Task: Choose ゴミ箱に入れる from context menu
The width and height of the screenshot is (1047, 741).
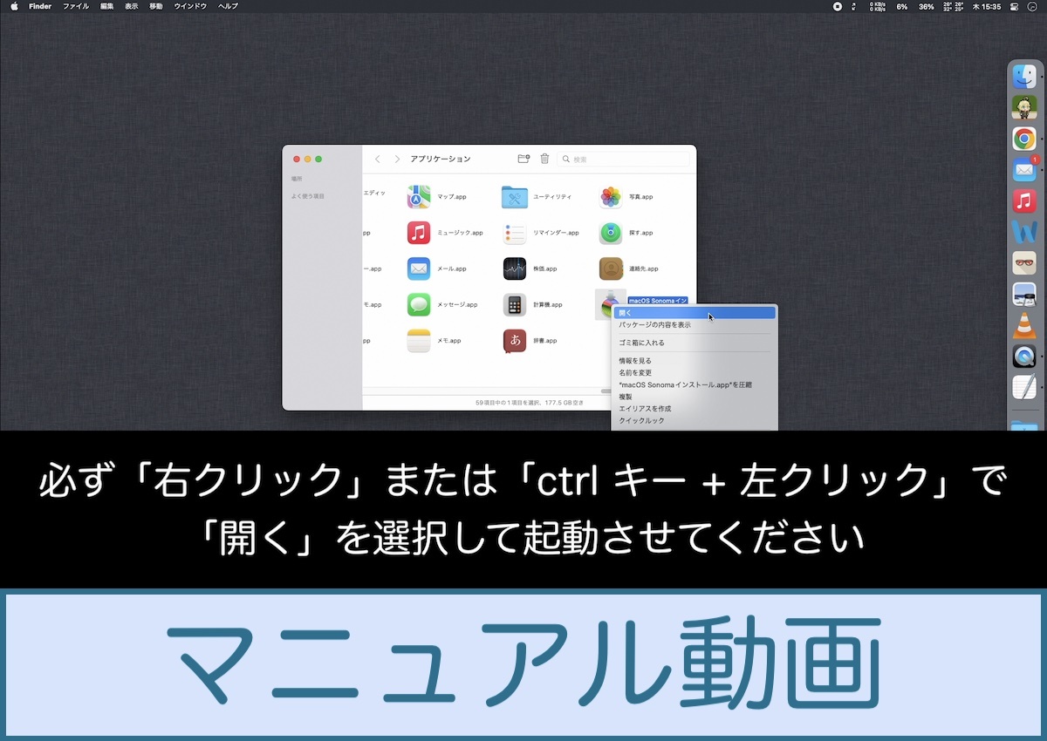Action: pyautogui.click(x=641, y=343)
